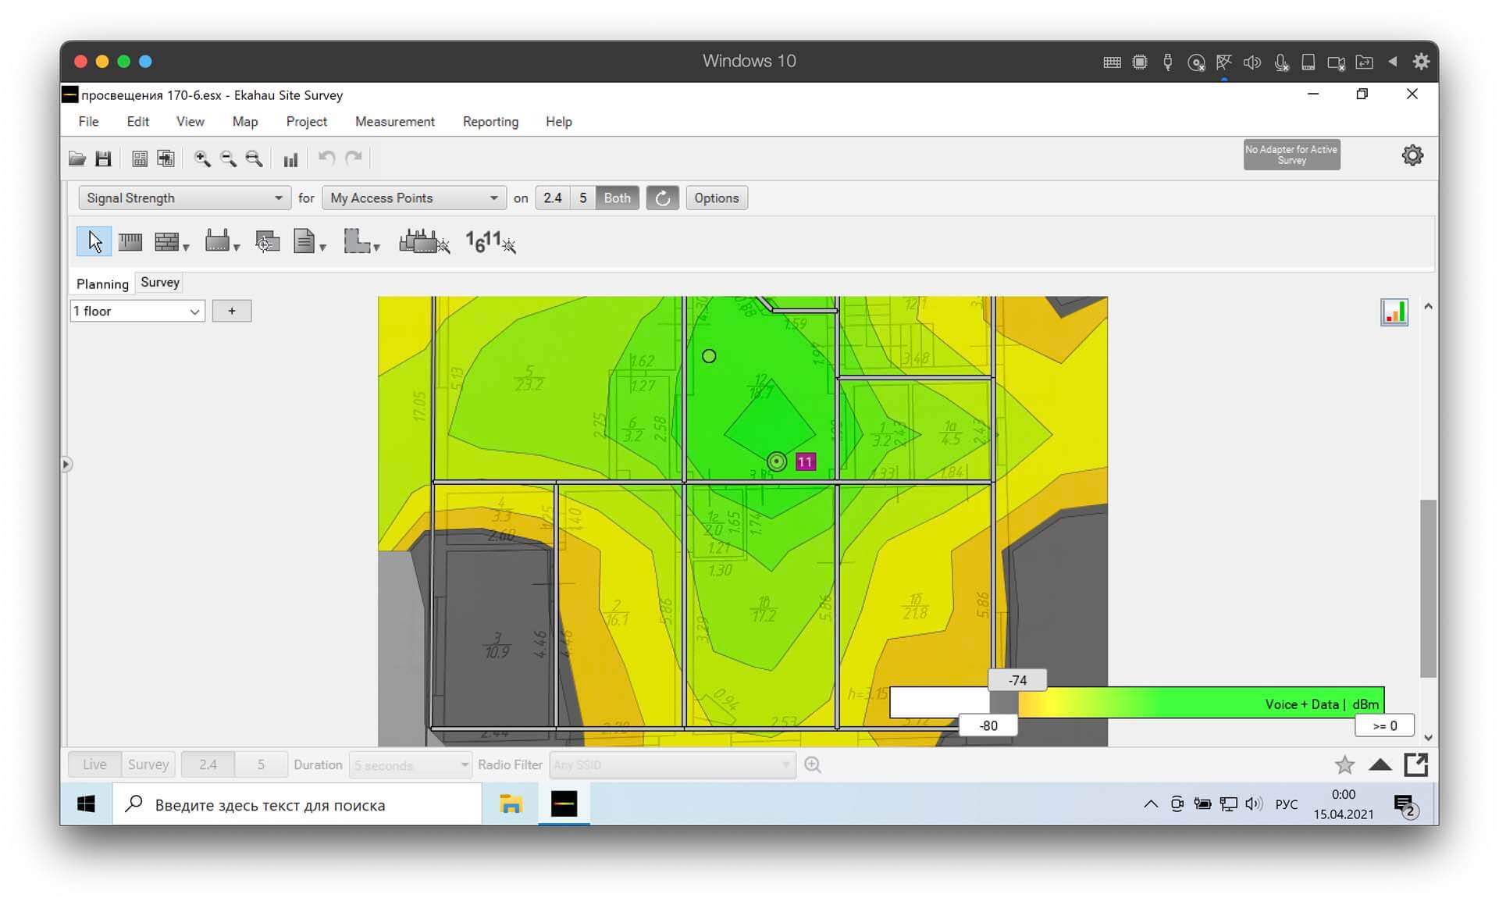
Task: Select the access point placement tool
Action: [x=221, y=241]
